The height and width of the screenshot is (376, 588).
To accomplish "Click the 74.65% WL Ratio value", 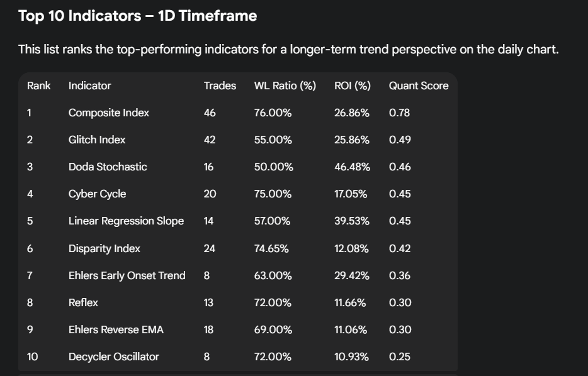I will click(271, 248).
